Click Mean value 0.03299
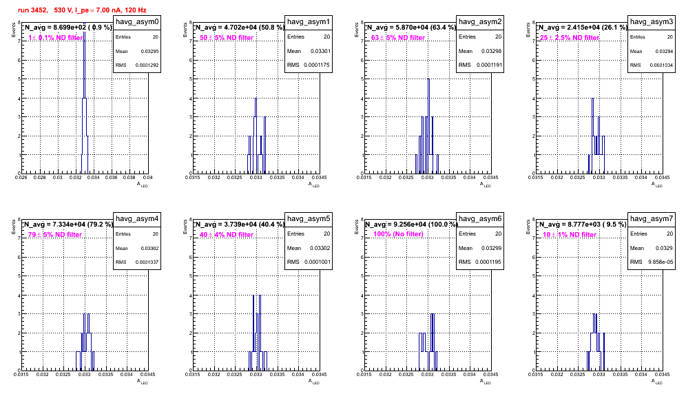This screenshot has height=394, width=686. point(492,248)
